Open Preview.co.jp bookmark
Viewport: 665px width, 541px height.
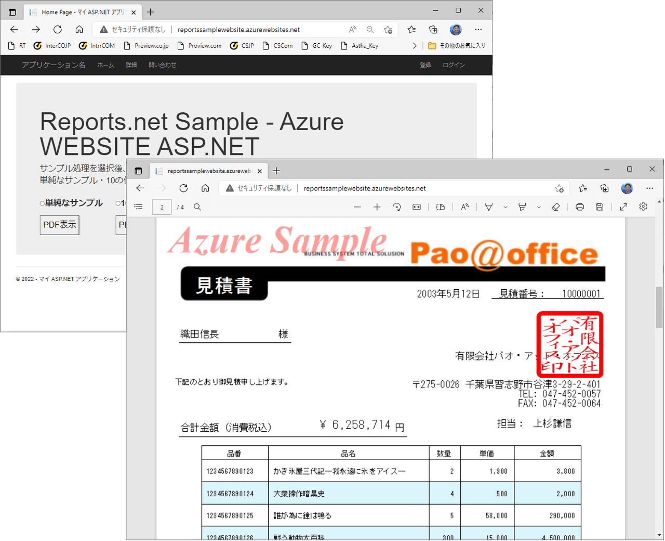(146, 46)
